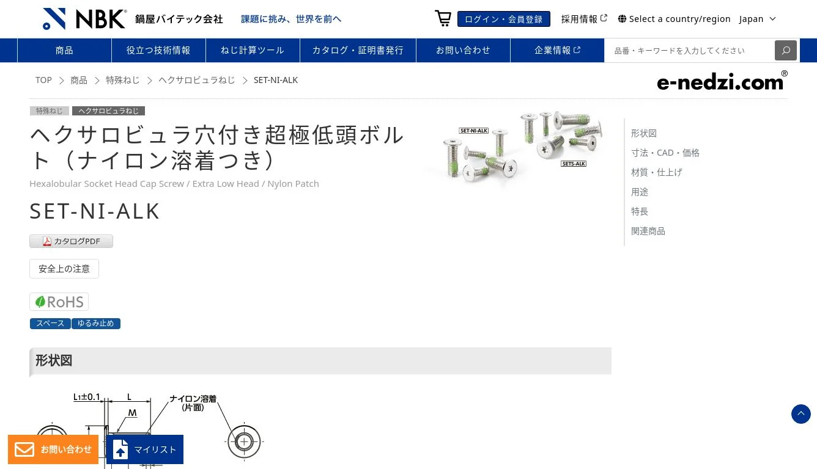
Task: Click the e-nedzi.com logo
Action: coord(722,81)
